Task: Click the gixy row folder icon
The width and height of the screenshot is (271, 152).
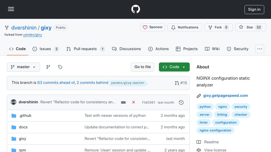Action: pyautogui.click(x=14, y=139)
